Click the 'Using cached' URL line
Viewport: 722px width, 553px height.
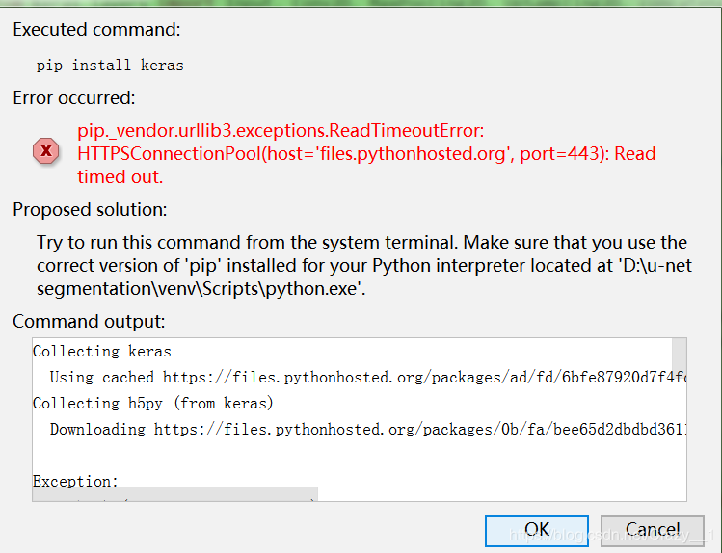366,377
